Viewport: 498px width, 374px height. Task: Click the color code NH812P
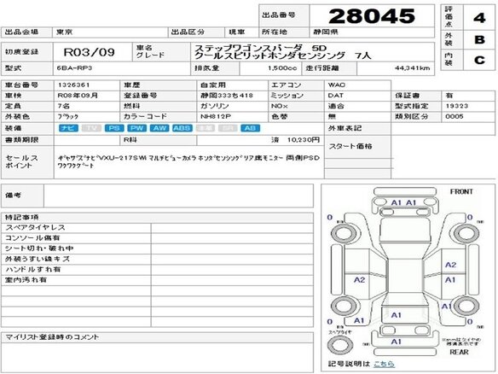pos(216,116)
